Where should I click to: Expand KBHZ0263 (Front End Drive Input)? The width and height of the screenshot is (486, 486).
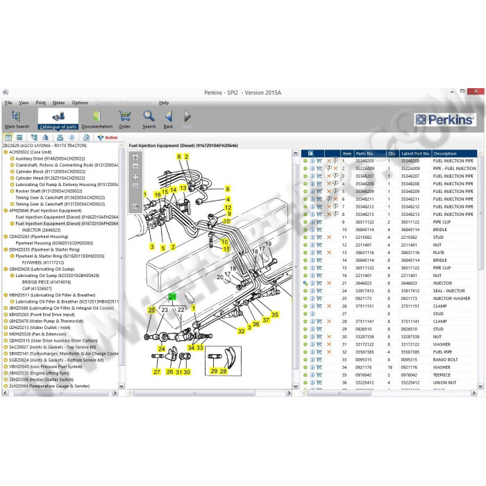(x=6, y=315)
